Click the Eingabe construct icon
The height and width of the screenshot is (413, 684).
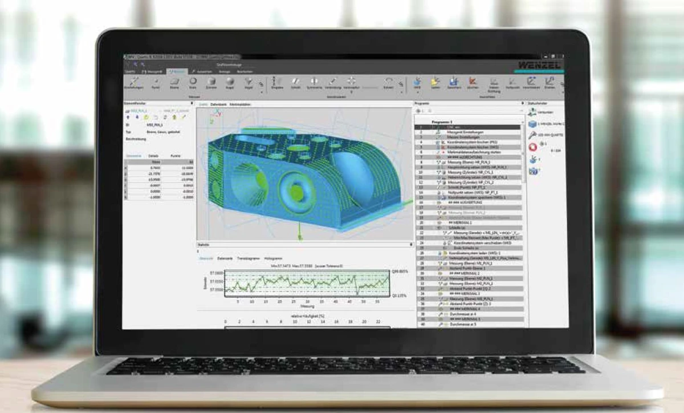tap(278, 83)
